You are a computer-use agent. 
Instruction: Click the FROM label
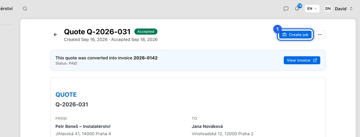(x=61, y=118)
